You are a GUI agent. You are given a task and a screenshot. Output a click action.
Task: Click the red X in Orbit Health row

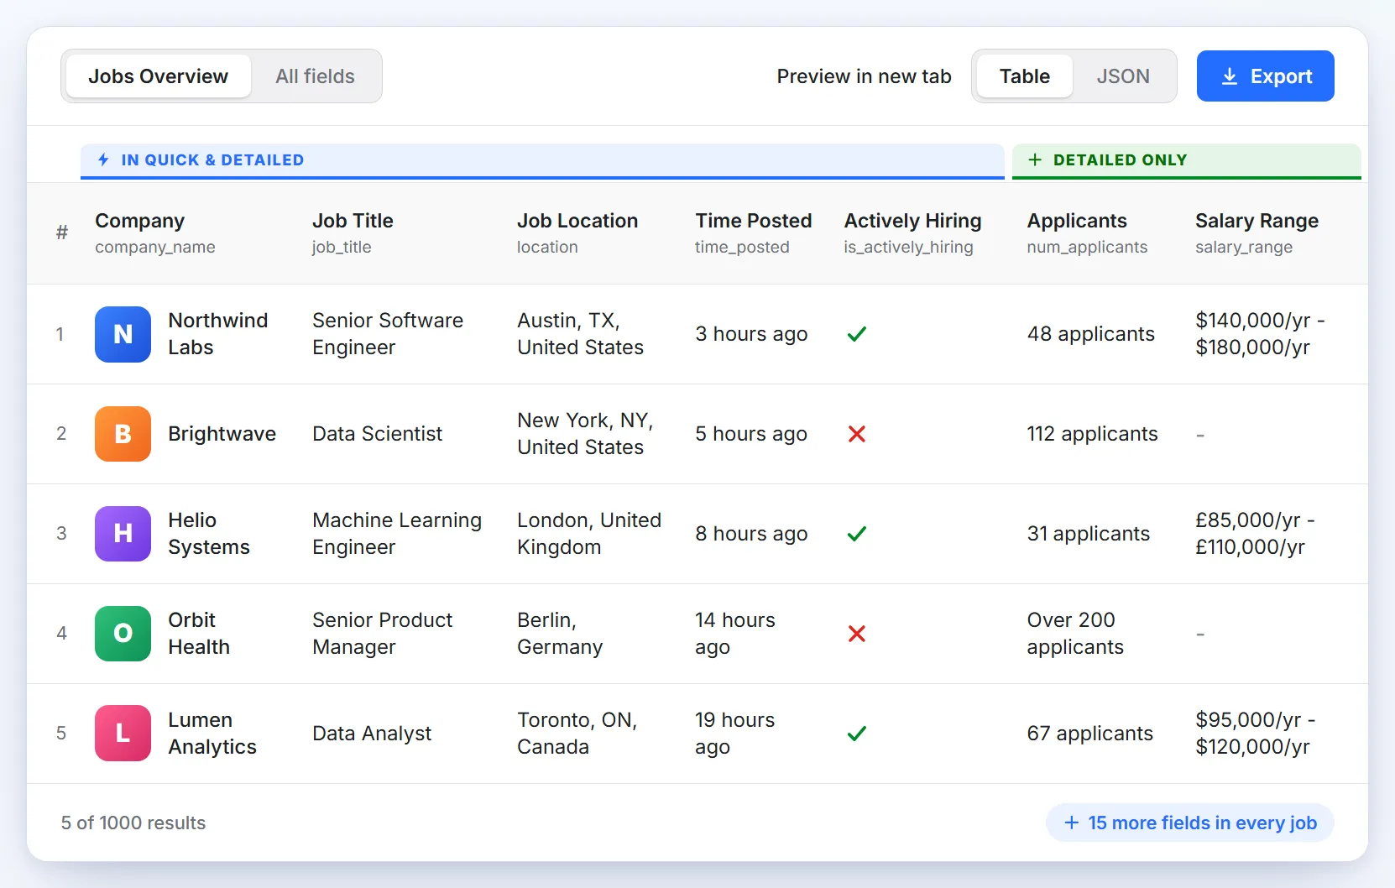856,634
